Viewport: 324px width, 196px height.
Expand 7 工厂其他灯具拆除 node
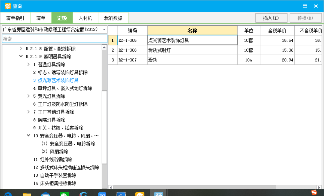pos(29,112)
